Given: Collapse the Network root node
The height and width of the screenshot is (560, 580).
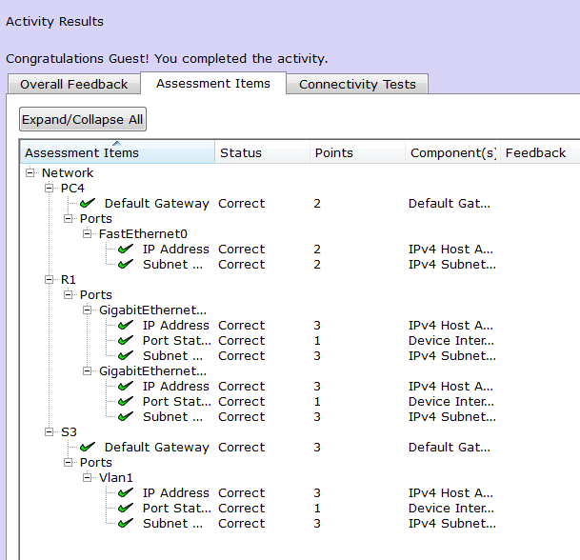Looking at the screenshot, I should coord(30,172).
